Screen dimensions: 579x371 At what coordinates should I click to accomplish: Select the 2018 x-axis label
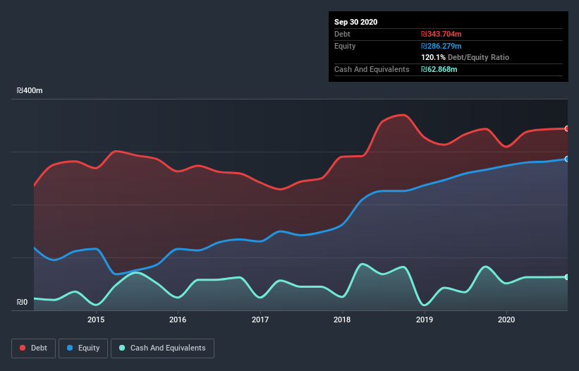point(342,320)
